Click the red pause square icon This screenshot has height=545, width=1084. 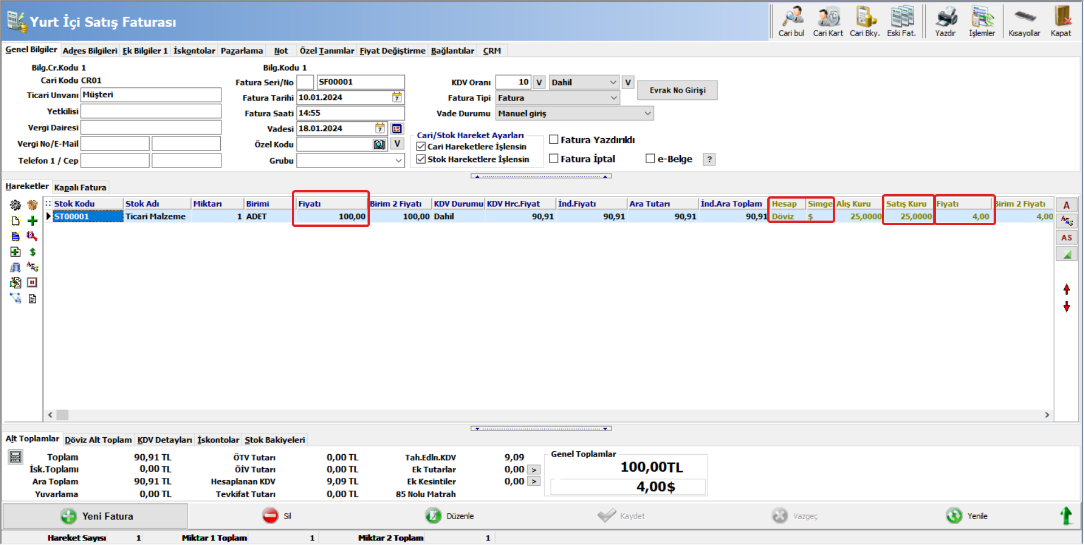click(32, 282)
